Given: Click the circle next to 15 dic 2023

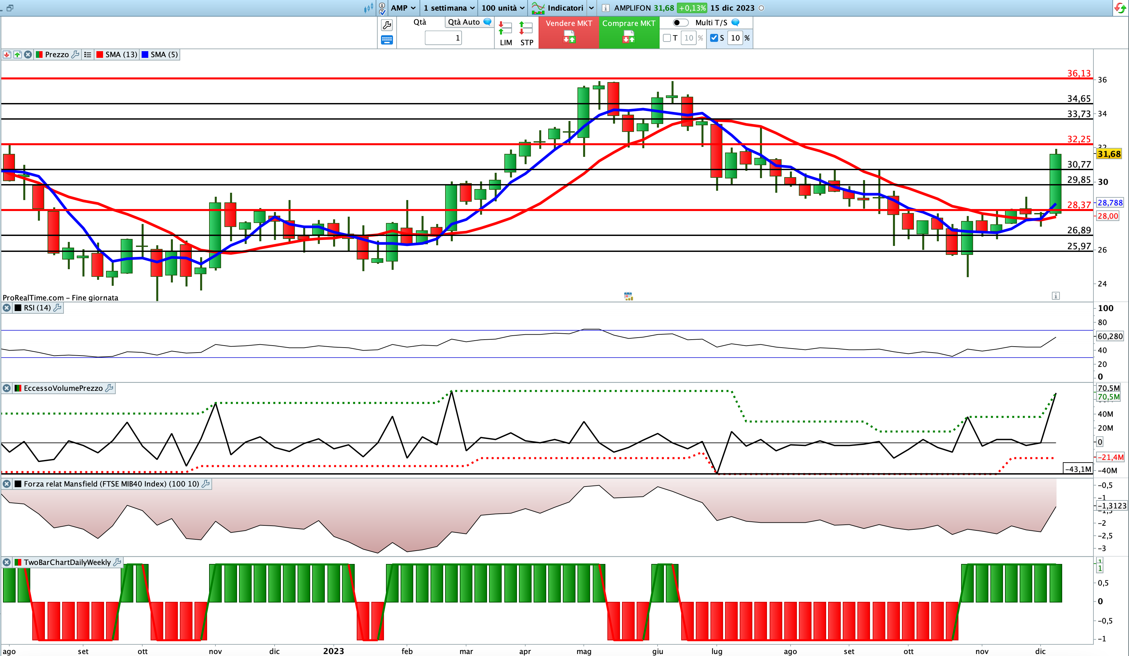Looking at the screenshot, I should pos(761,8).
